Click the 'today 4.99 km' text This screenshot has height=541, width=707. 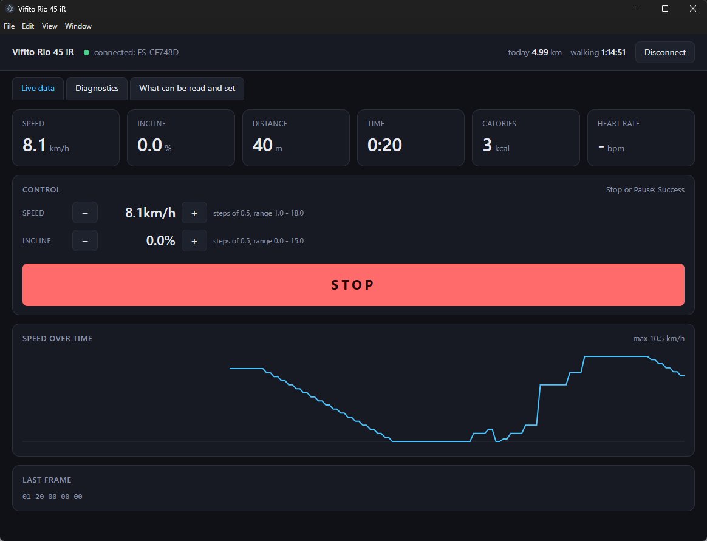pyautogui.click(x=535, y=52)
